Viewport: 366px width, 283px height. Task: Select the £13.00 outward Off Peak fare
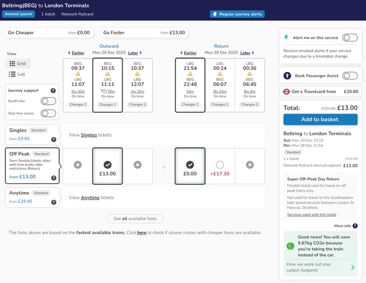click(x=108, y=166)
